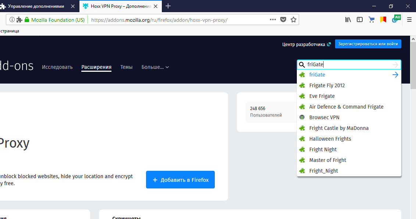Click the arrow beside friGate suggestion

tap(395, 75)
